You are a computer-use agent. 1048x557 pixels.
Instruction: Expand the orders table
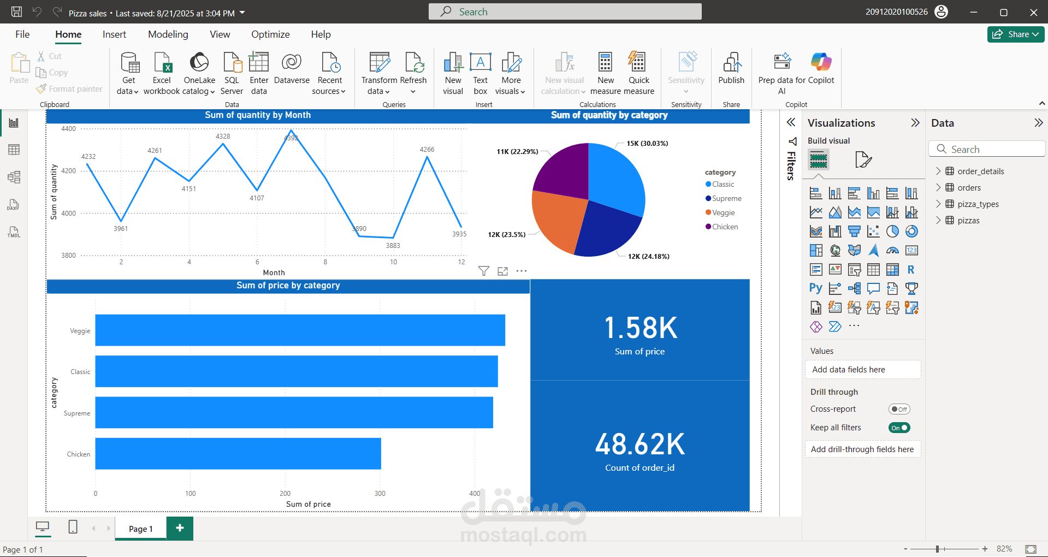(x=938, y=187)
